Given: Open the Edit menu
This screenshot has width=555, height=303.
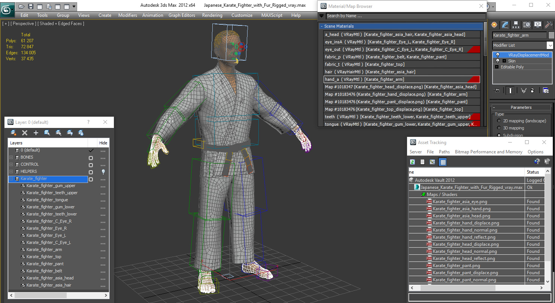Looking at the screenshot, I should coord(24,15).
